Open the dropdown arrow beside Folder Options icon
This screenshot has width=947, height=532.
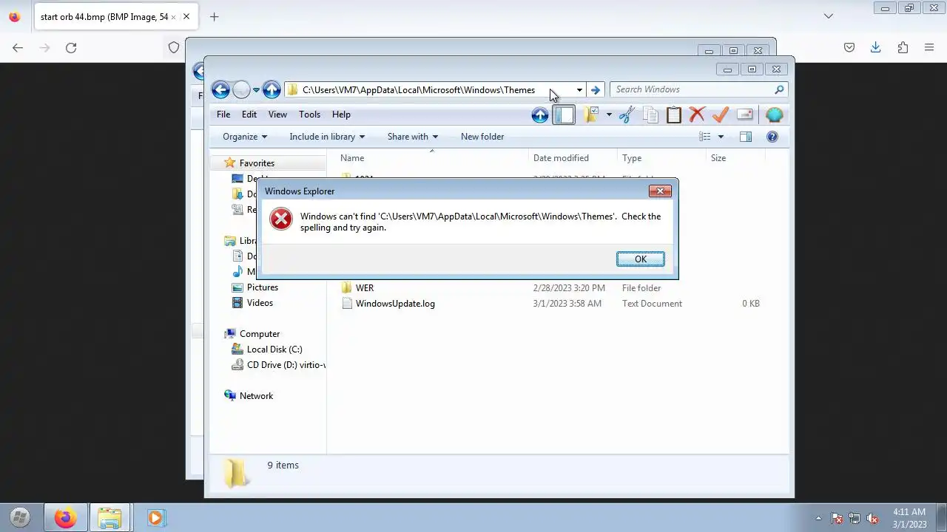(609, 115)
